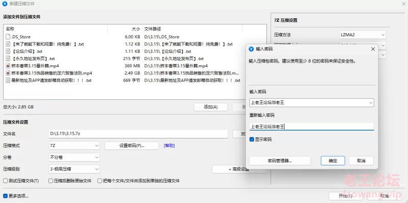
Task: Click the 【论坛介绍】.txt file icon
Action: click(x=8, y=51)
